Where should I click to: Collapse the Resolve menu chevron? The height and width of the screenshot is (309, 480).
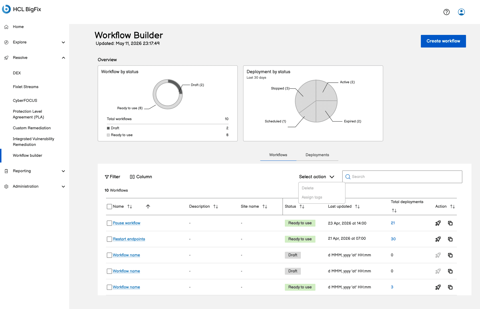(x=63, y=58)
